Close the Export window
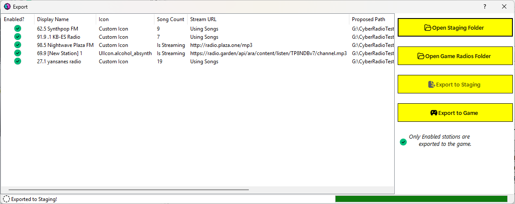The width and height of the screenshot is (515, 204). (504, 6)
